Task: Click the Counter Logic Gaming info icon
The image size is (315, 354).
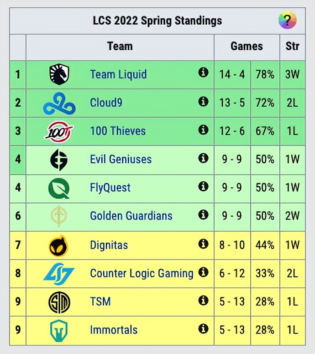Action: (203, 272)
